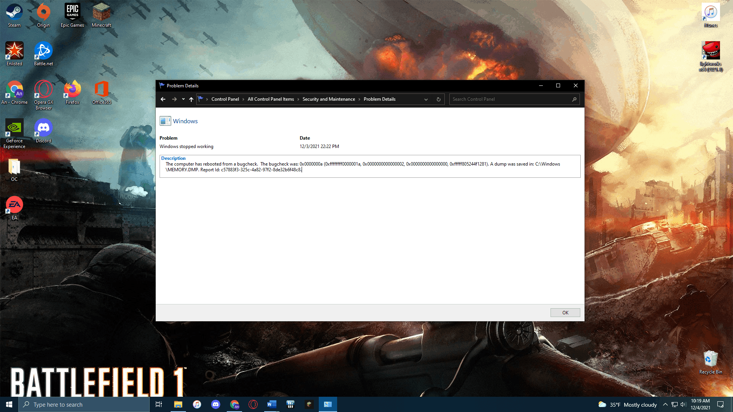Click the Up one level arrow
The image size is (733, 412).
[191, 99]
